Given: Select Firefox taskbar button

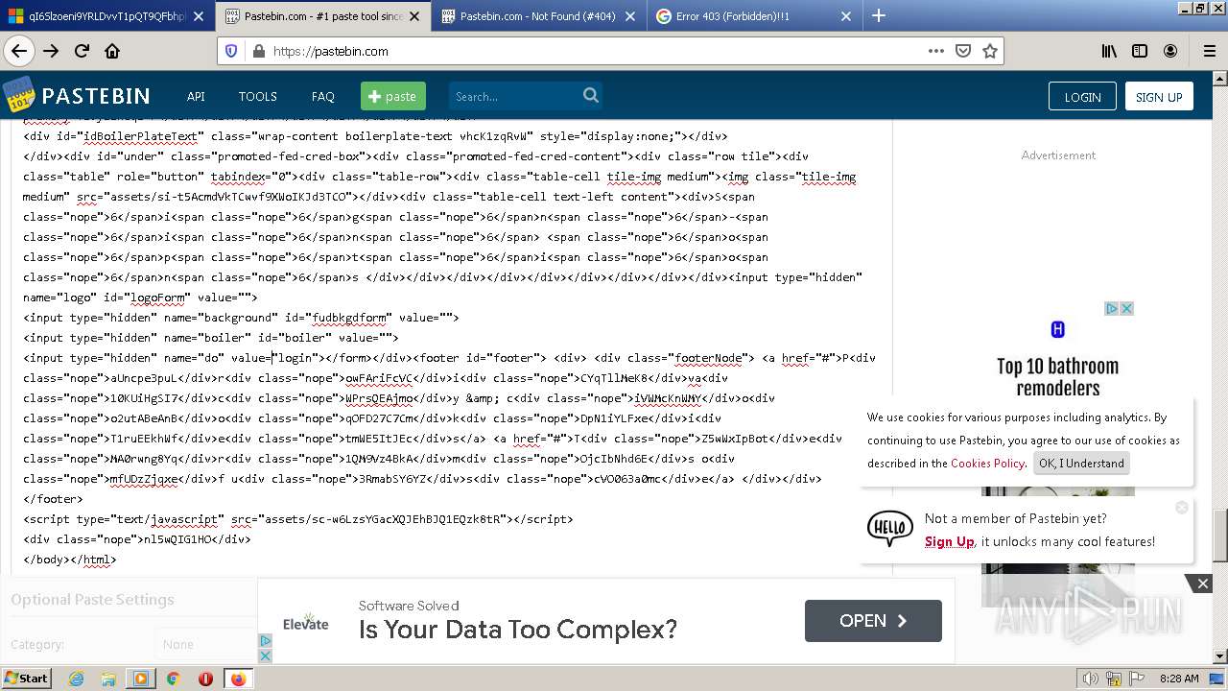Looking at the screenshot, I should pyautogui.click(x=238, y=679).
